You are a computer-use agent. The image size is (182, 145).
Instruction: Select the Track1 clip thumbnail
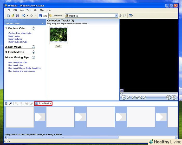tap(58, 35)
